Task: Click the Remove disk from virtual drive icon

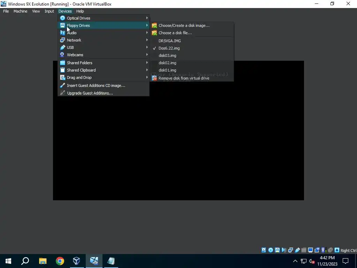Action: (x=154, y=78)
